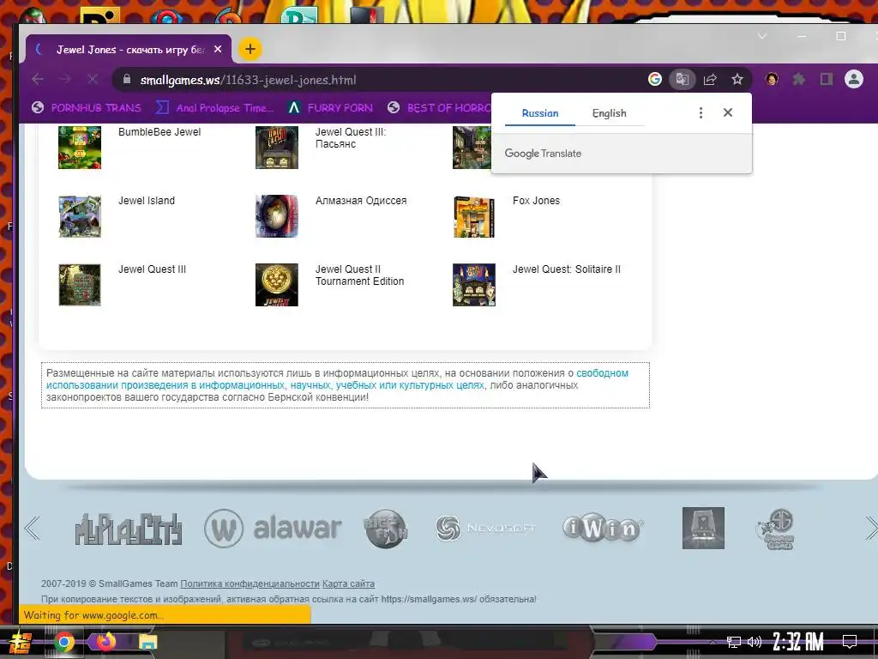Share this page using the share icon
This screenshot has height=659, width=878.
[710, 80]
